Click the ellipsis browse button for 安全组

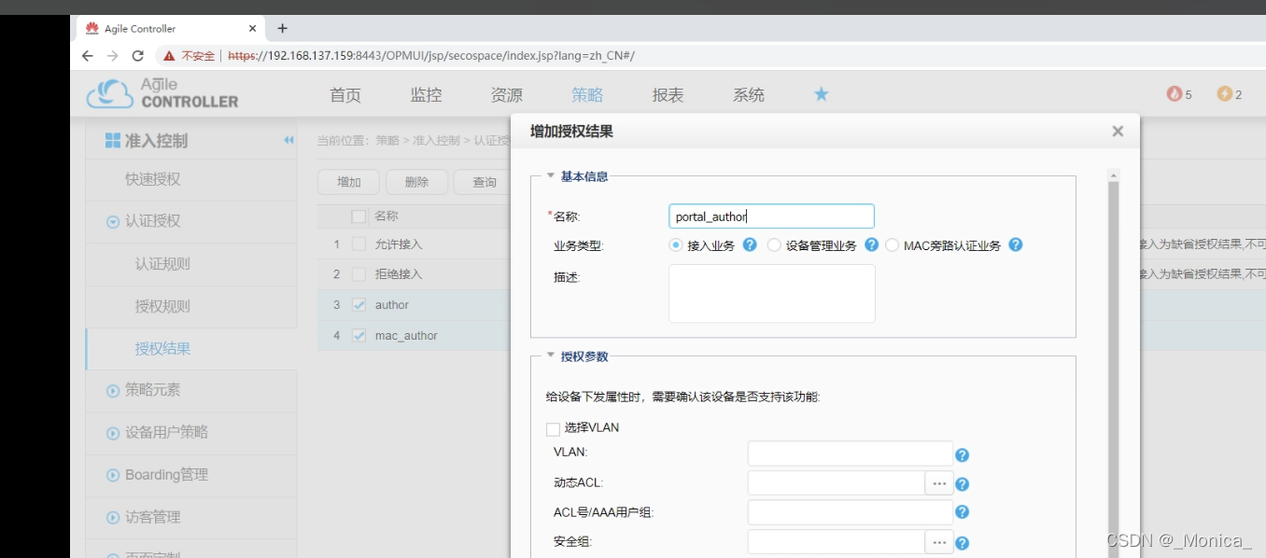pyautogui.click(x=939, y=542)
